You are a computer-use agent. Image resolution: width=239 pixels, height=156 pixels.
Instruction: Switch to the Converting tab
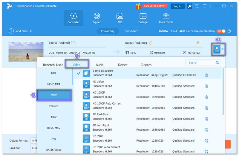click(108, 31)
